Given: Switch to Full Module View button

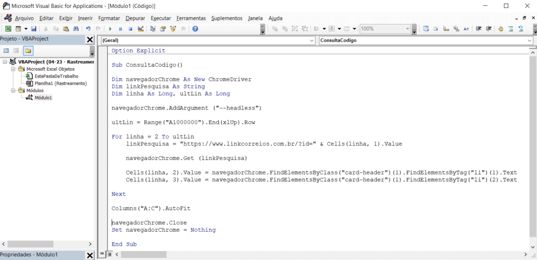Looking at the screenshot, I should point(109,255).
